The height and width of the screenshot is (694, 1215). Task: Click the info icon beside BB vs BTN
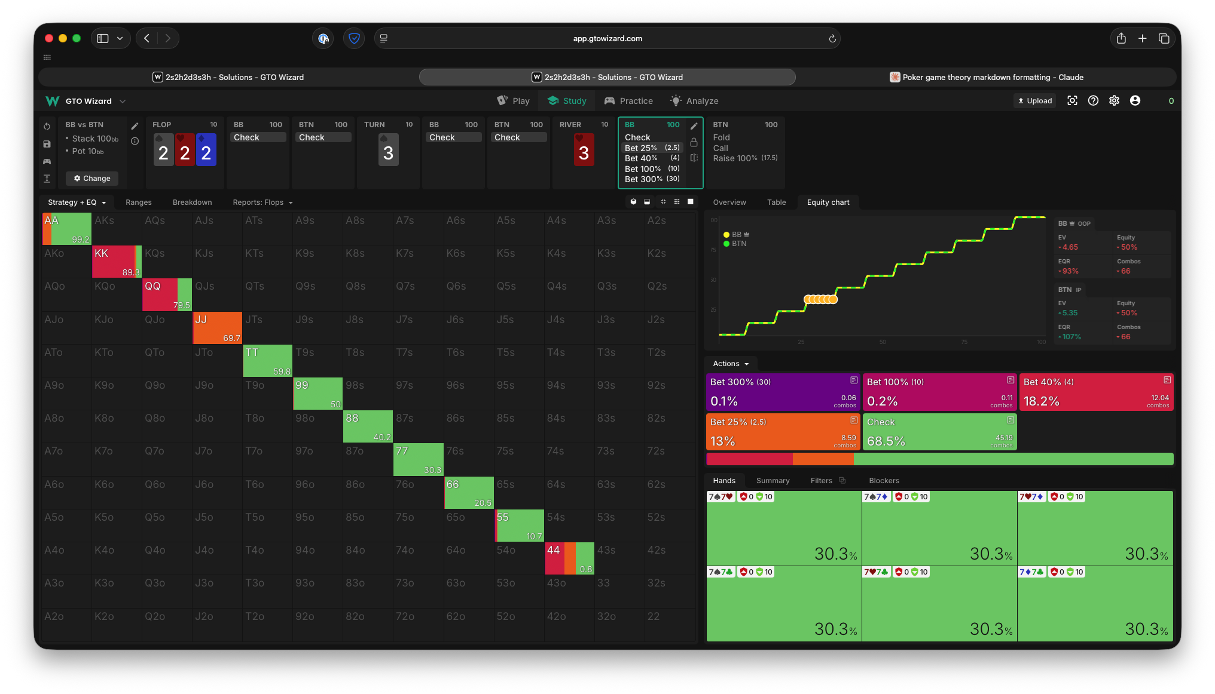pyautogui.click(x=135, y=142)
